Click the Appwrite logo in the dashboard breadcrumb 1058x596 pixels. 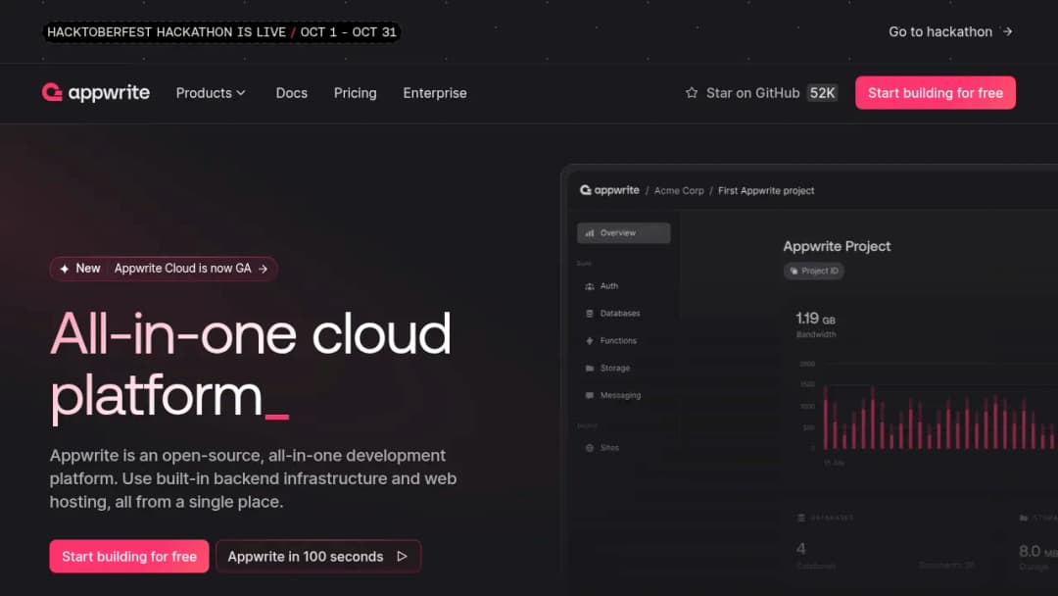(609, 190)
